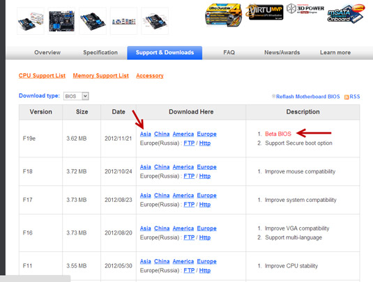The width and height of the screenshot is (373, 282).
Task: Open the News/Awards tab
Action: pyautogui.click(x=282, y=52)
